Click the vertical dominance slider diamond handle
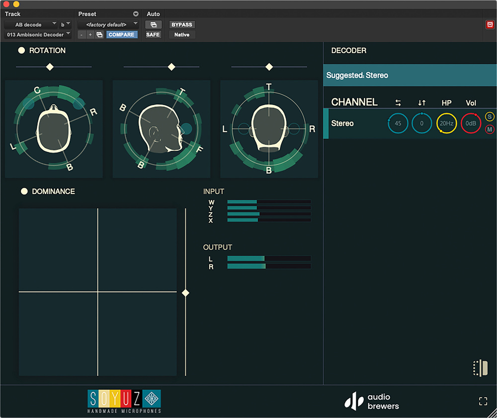 pos(185,293)
